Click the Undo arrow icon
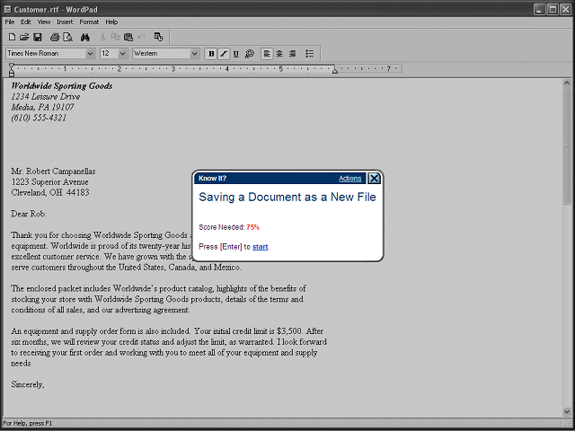The image size is (575, 431). 142,37
